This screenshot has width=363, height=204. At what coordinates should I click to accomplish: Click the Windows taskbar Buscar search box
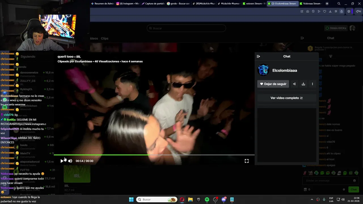tap(157, 199)
